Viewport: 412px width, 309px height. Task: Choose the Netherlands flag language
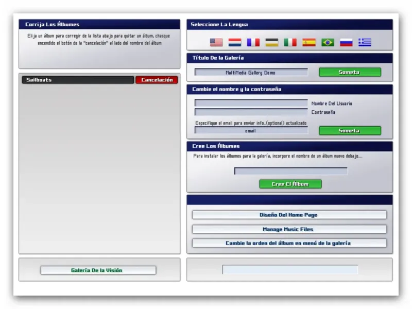[x=235, y=42]
